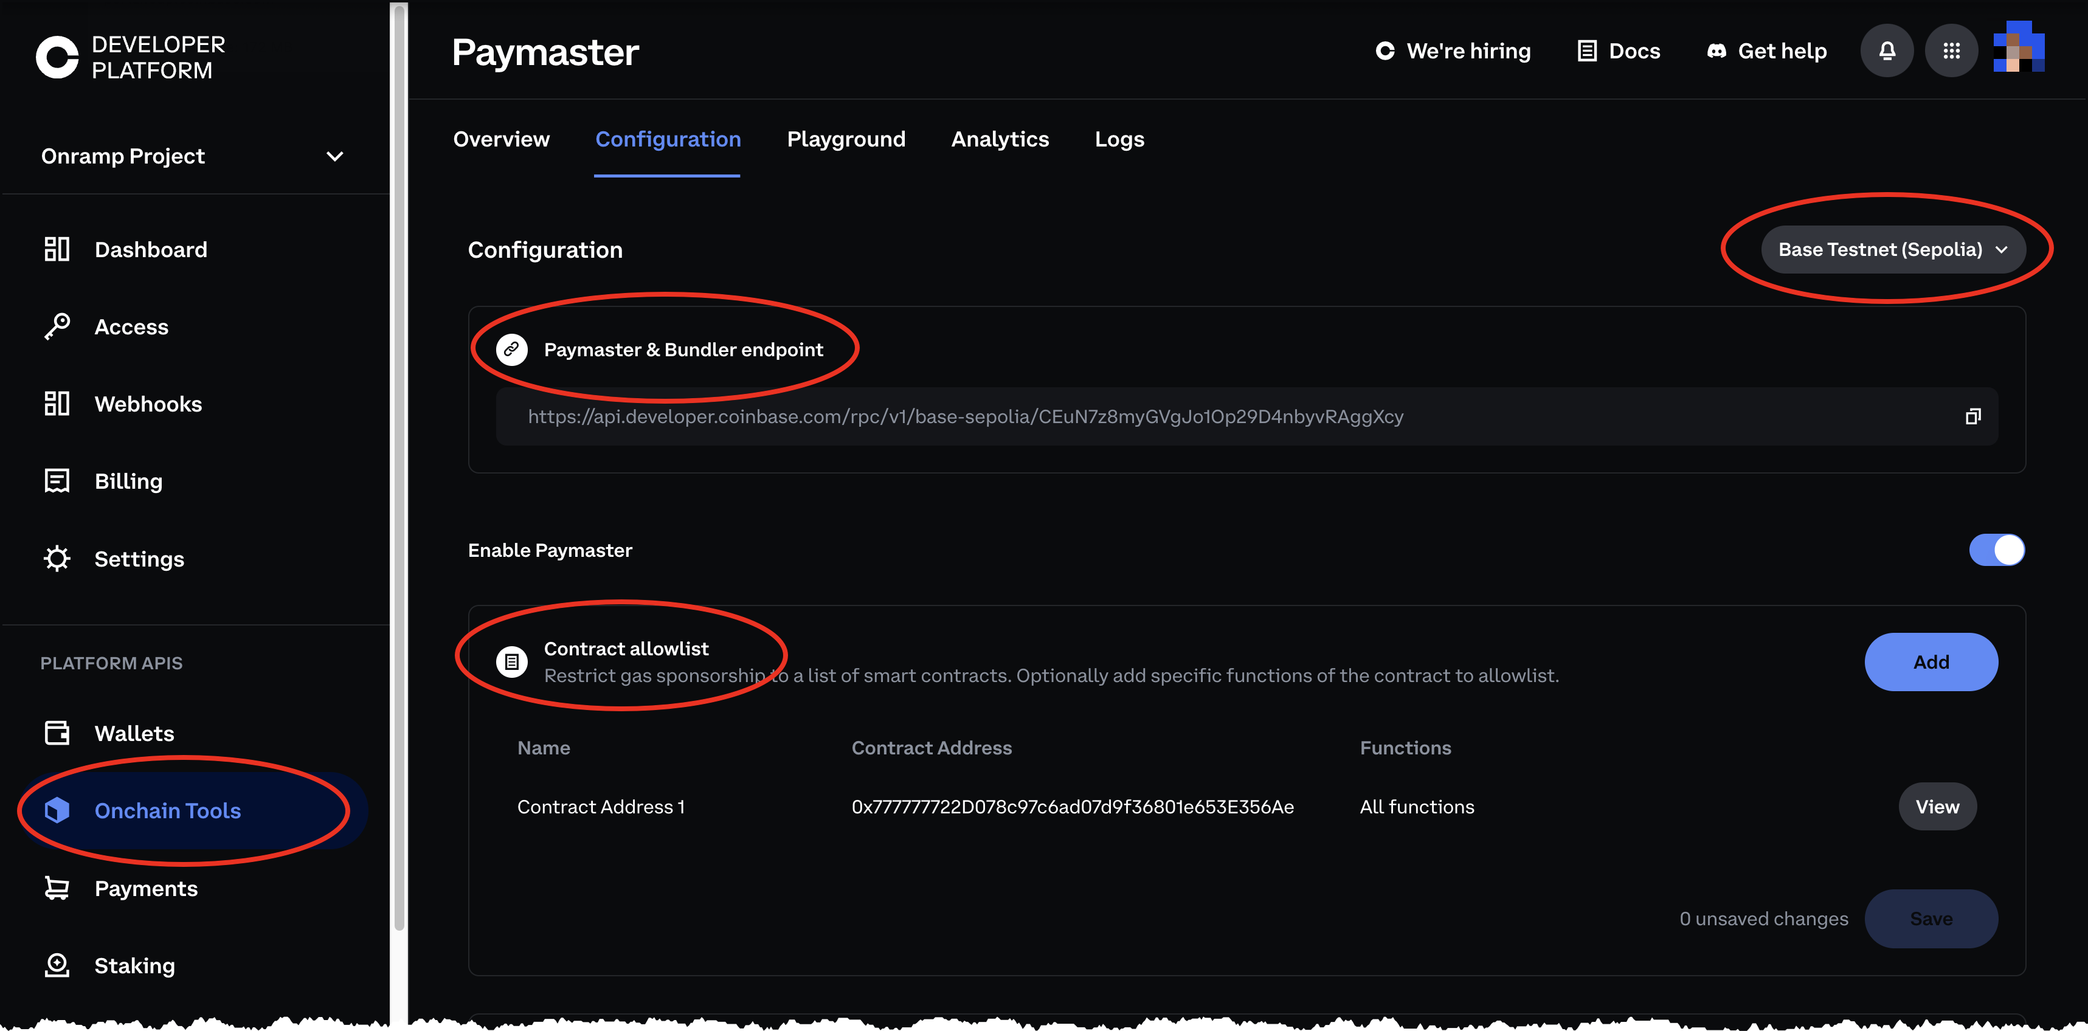Screen dimensions: 2088x1031
Task: Switch to the Analytics tab
Action: (x=1000, y=139)
